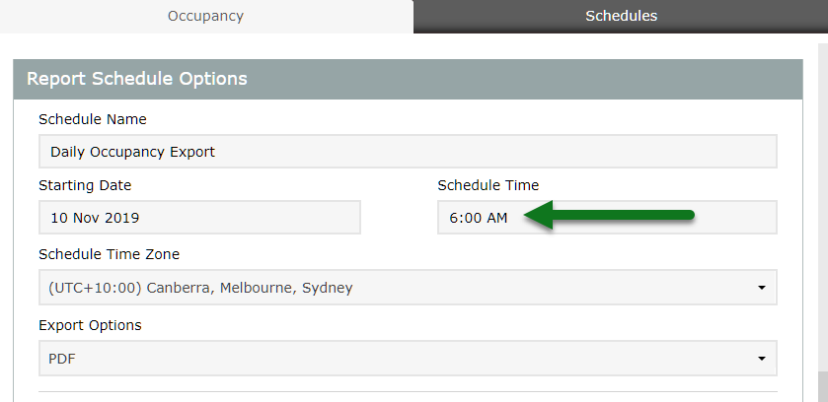The image size is (828, 402).
Task: Click the caret icon on the PDF export selector
Action: [x=761, y=359]
